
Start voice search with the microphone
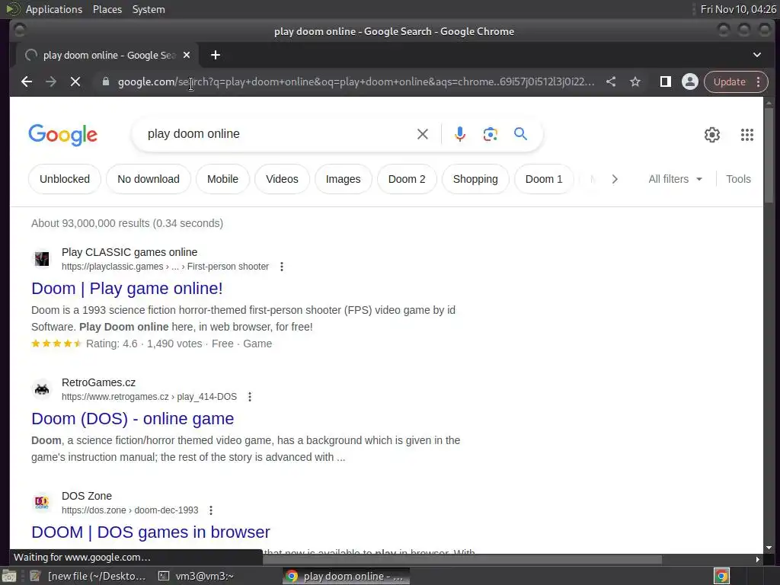coord(459,134)
